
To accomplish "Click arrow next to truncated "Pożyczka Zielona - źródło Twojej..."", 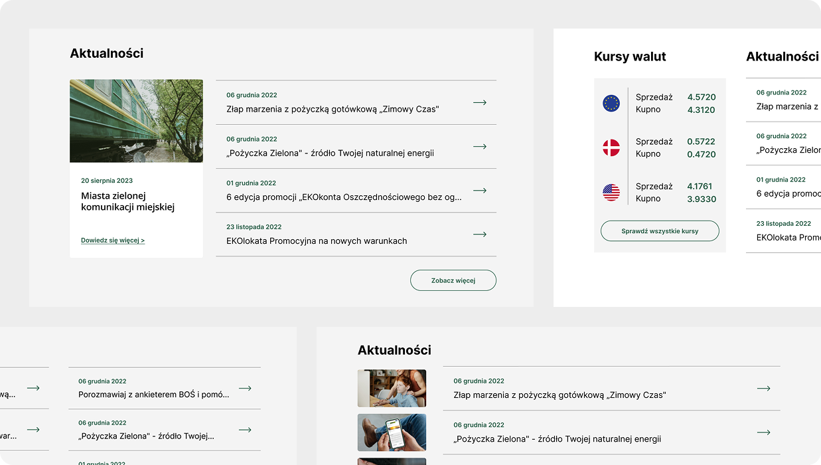I will point(245,430).
